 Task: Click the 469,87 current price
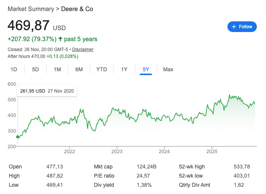(x=29, y=26)
